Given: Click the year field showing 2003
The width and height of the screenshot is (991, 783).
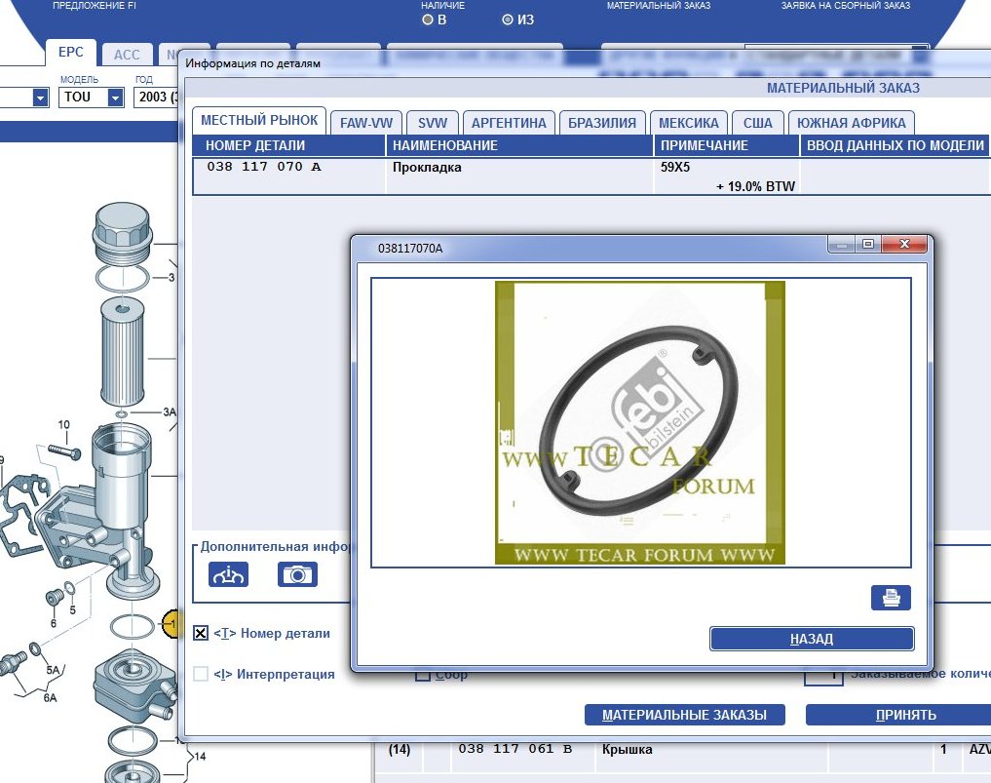Looking at the screenshot, I should [x=156, y=98].
